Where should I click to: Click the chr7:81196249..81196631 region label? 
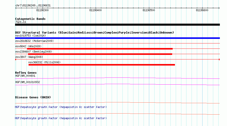[x=33, y=6]
